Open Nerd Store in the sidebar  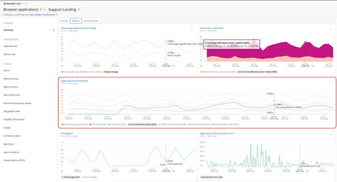9,144
